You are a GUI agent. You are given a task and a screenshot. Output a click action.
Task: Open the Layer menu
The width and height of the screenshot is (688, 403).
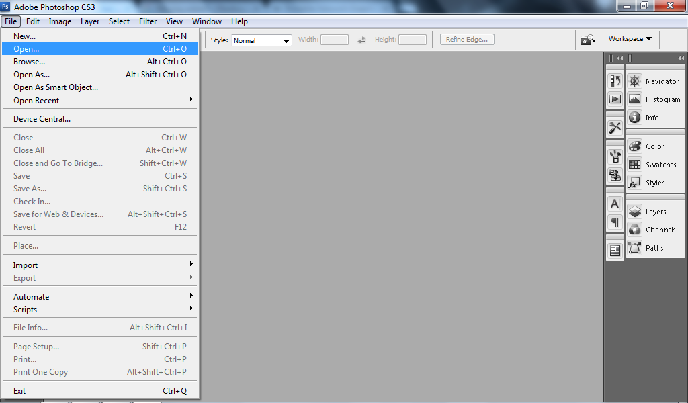pyautogui.click(x=90, y=21)
